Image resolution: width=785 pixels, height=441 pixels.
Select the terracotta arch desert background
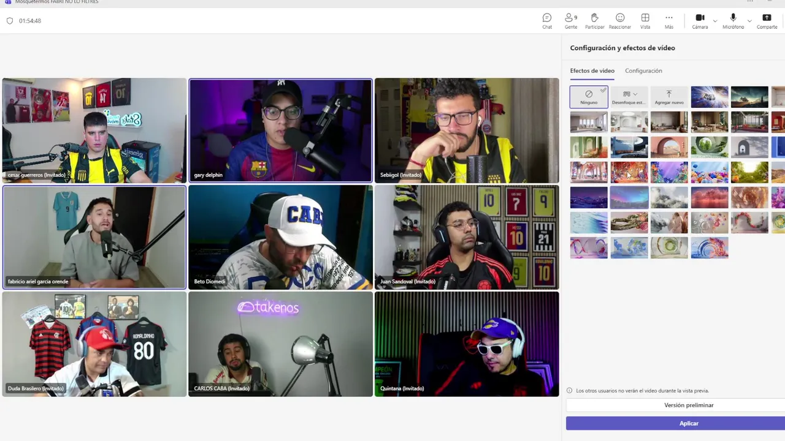point(669,147)
